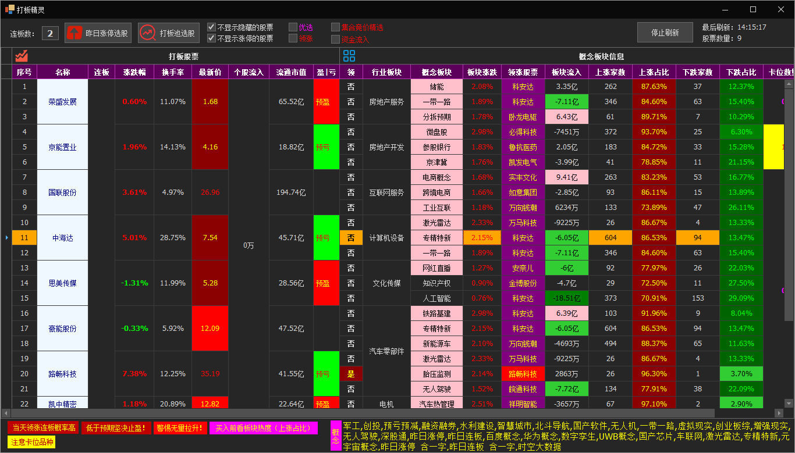Sort by the 名称 column header
The height and width of the screenshot is (453, 795).
(x=63, y=72)
